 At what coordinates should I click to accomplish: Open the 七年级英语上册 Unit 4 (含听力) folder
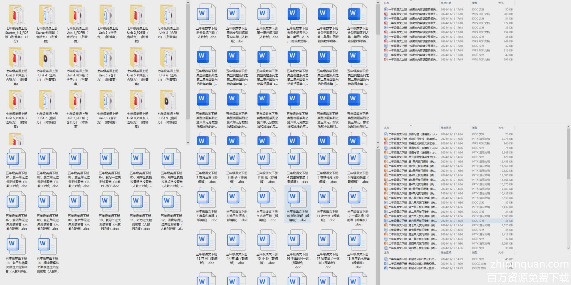pyautogui.click(x=47, y=58)
